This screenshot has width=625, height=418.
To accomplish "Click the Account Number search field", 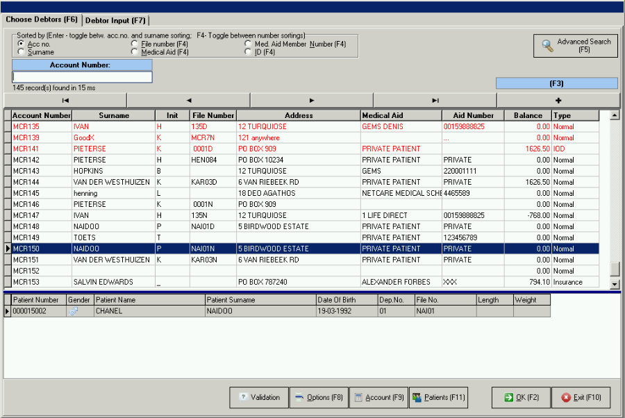I will (x=82, y=77).
